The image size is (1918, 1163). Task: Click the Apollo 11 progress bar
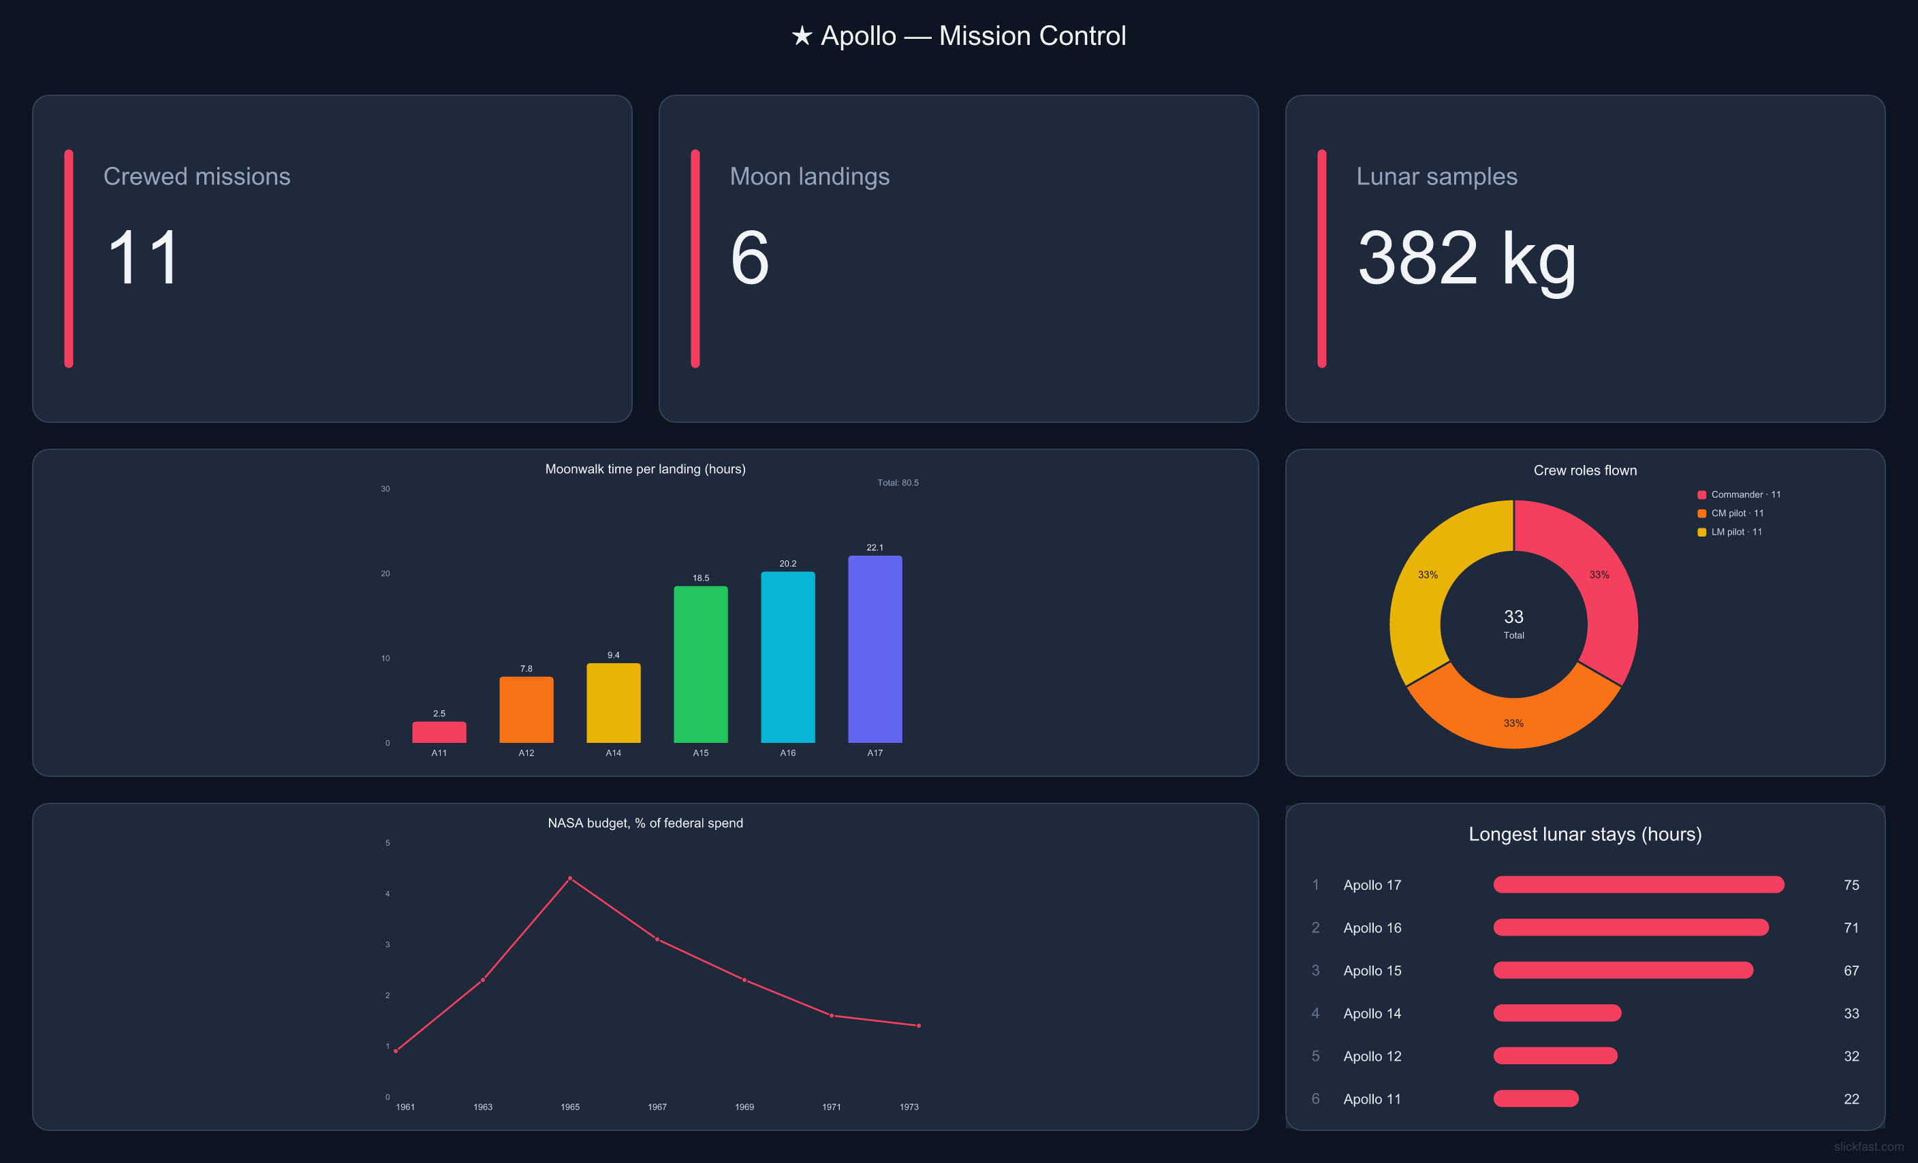(x=1536, y=1098)
